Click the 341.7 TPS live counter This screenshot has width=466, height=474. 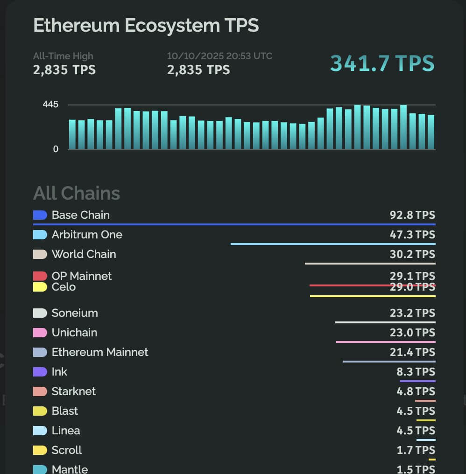[381, 63]
